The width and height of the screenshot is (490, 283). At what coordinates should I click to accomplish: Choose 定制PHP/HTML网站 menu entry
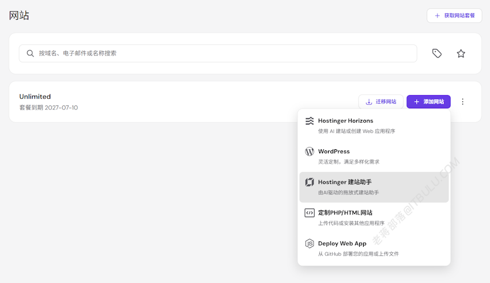[x=374, y=218]
